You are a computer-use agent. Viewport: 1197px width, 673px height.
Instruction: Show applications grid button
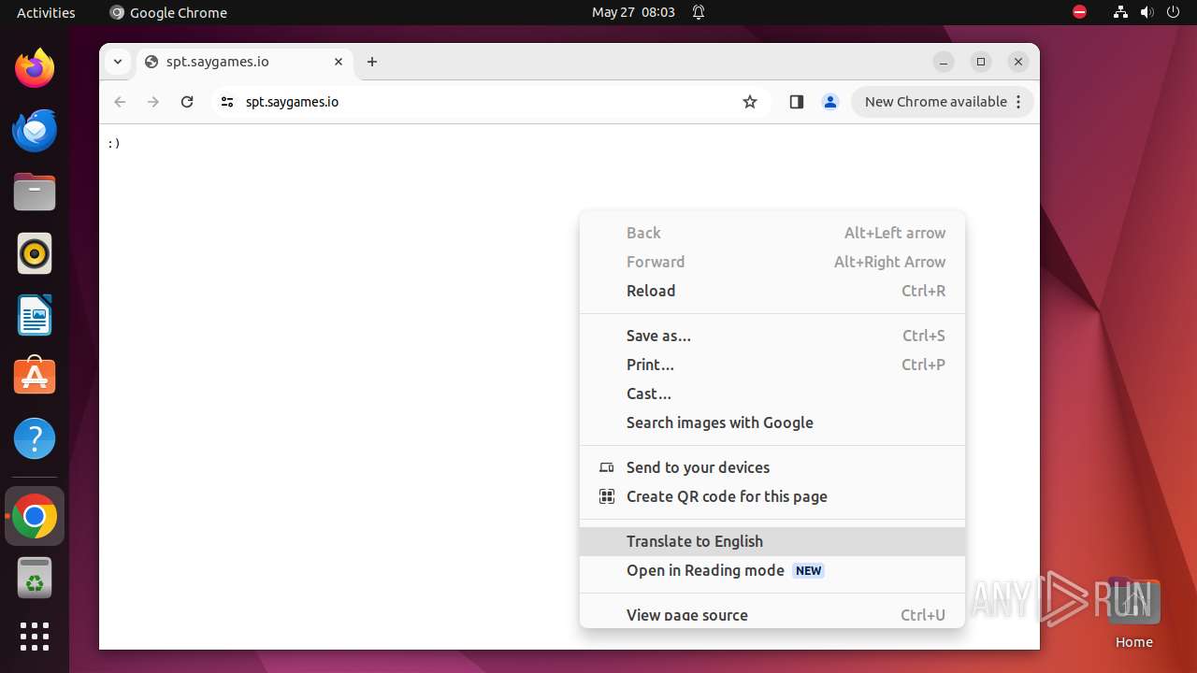[35, 637]
